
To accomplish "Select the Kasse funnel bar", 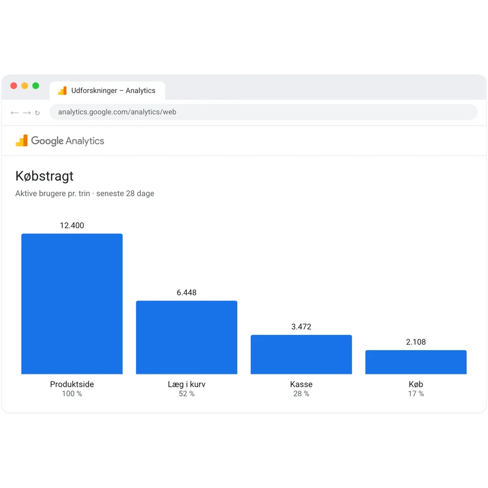I will pyautogui.click(x=301, y=354).
